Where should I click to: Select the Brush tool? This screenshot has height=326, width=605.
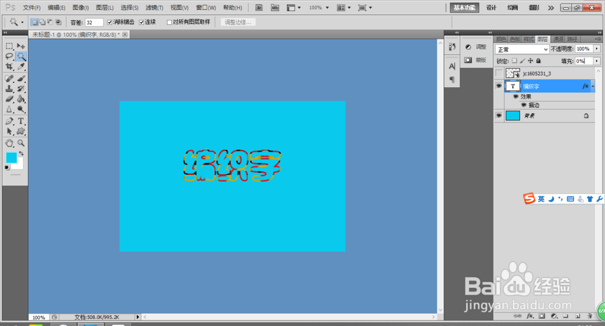click(21, 78)
